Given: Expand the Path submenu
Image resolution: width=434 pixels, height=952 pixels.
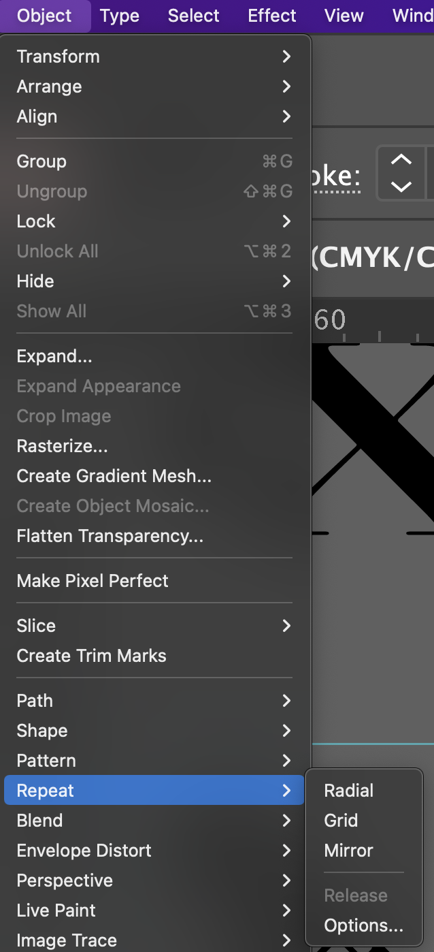Looking at the screenshot, I should pyautogui.click(x=154, y=701).
